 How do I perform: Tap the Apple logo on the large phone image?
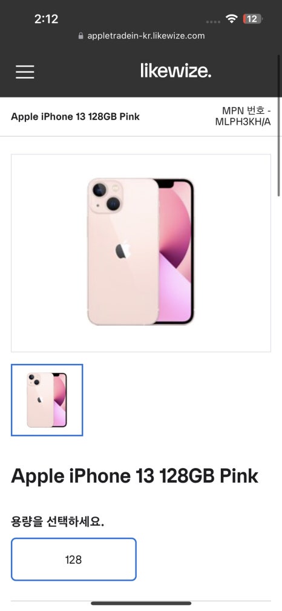click(122, 250)
